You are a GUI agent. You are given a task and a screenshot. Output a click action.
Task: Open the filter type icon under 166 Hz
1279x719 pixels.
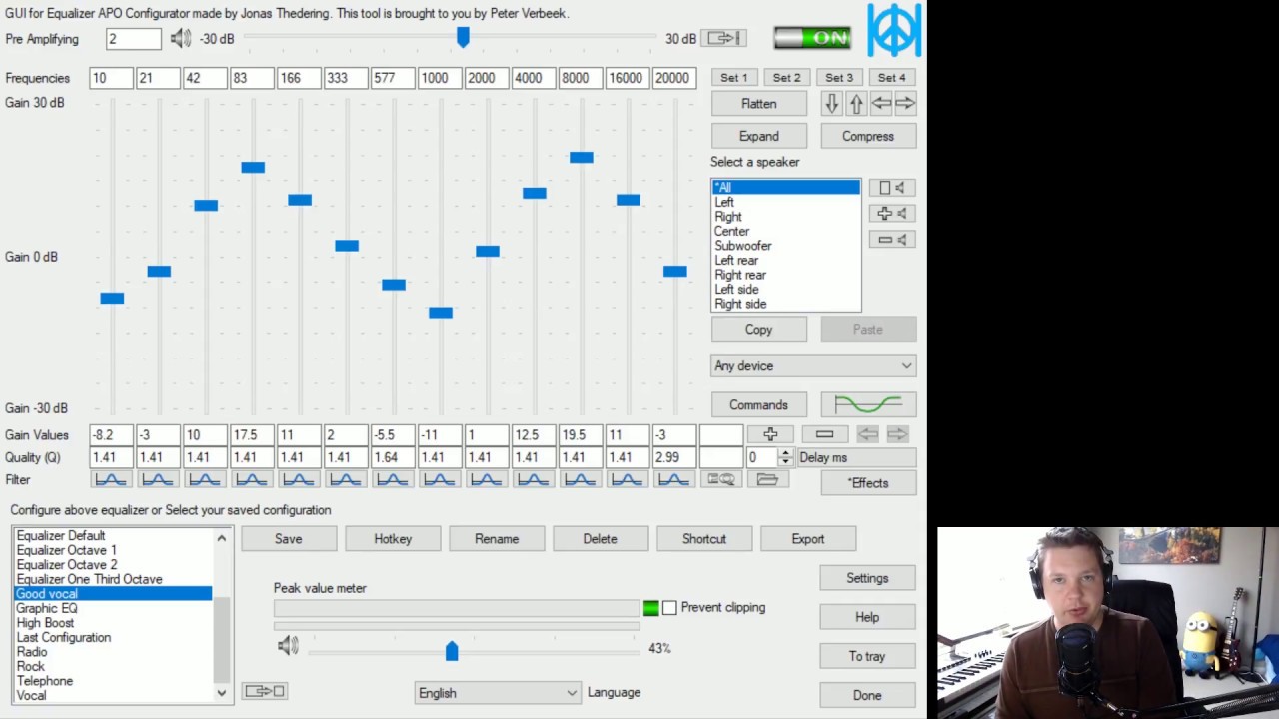[299, 480]
